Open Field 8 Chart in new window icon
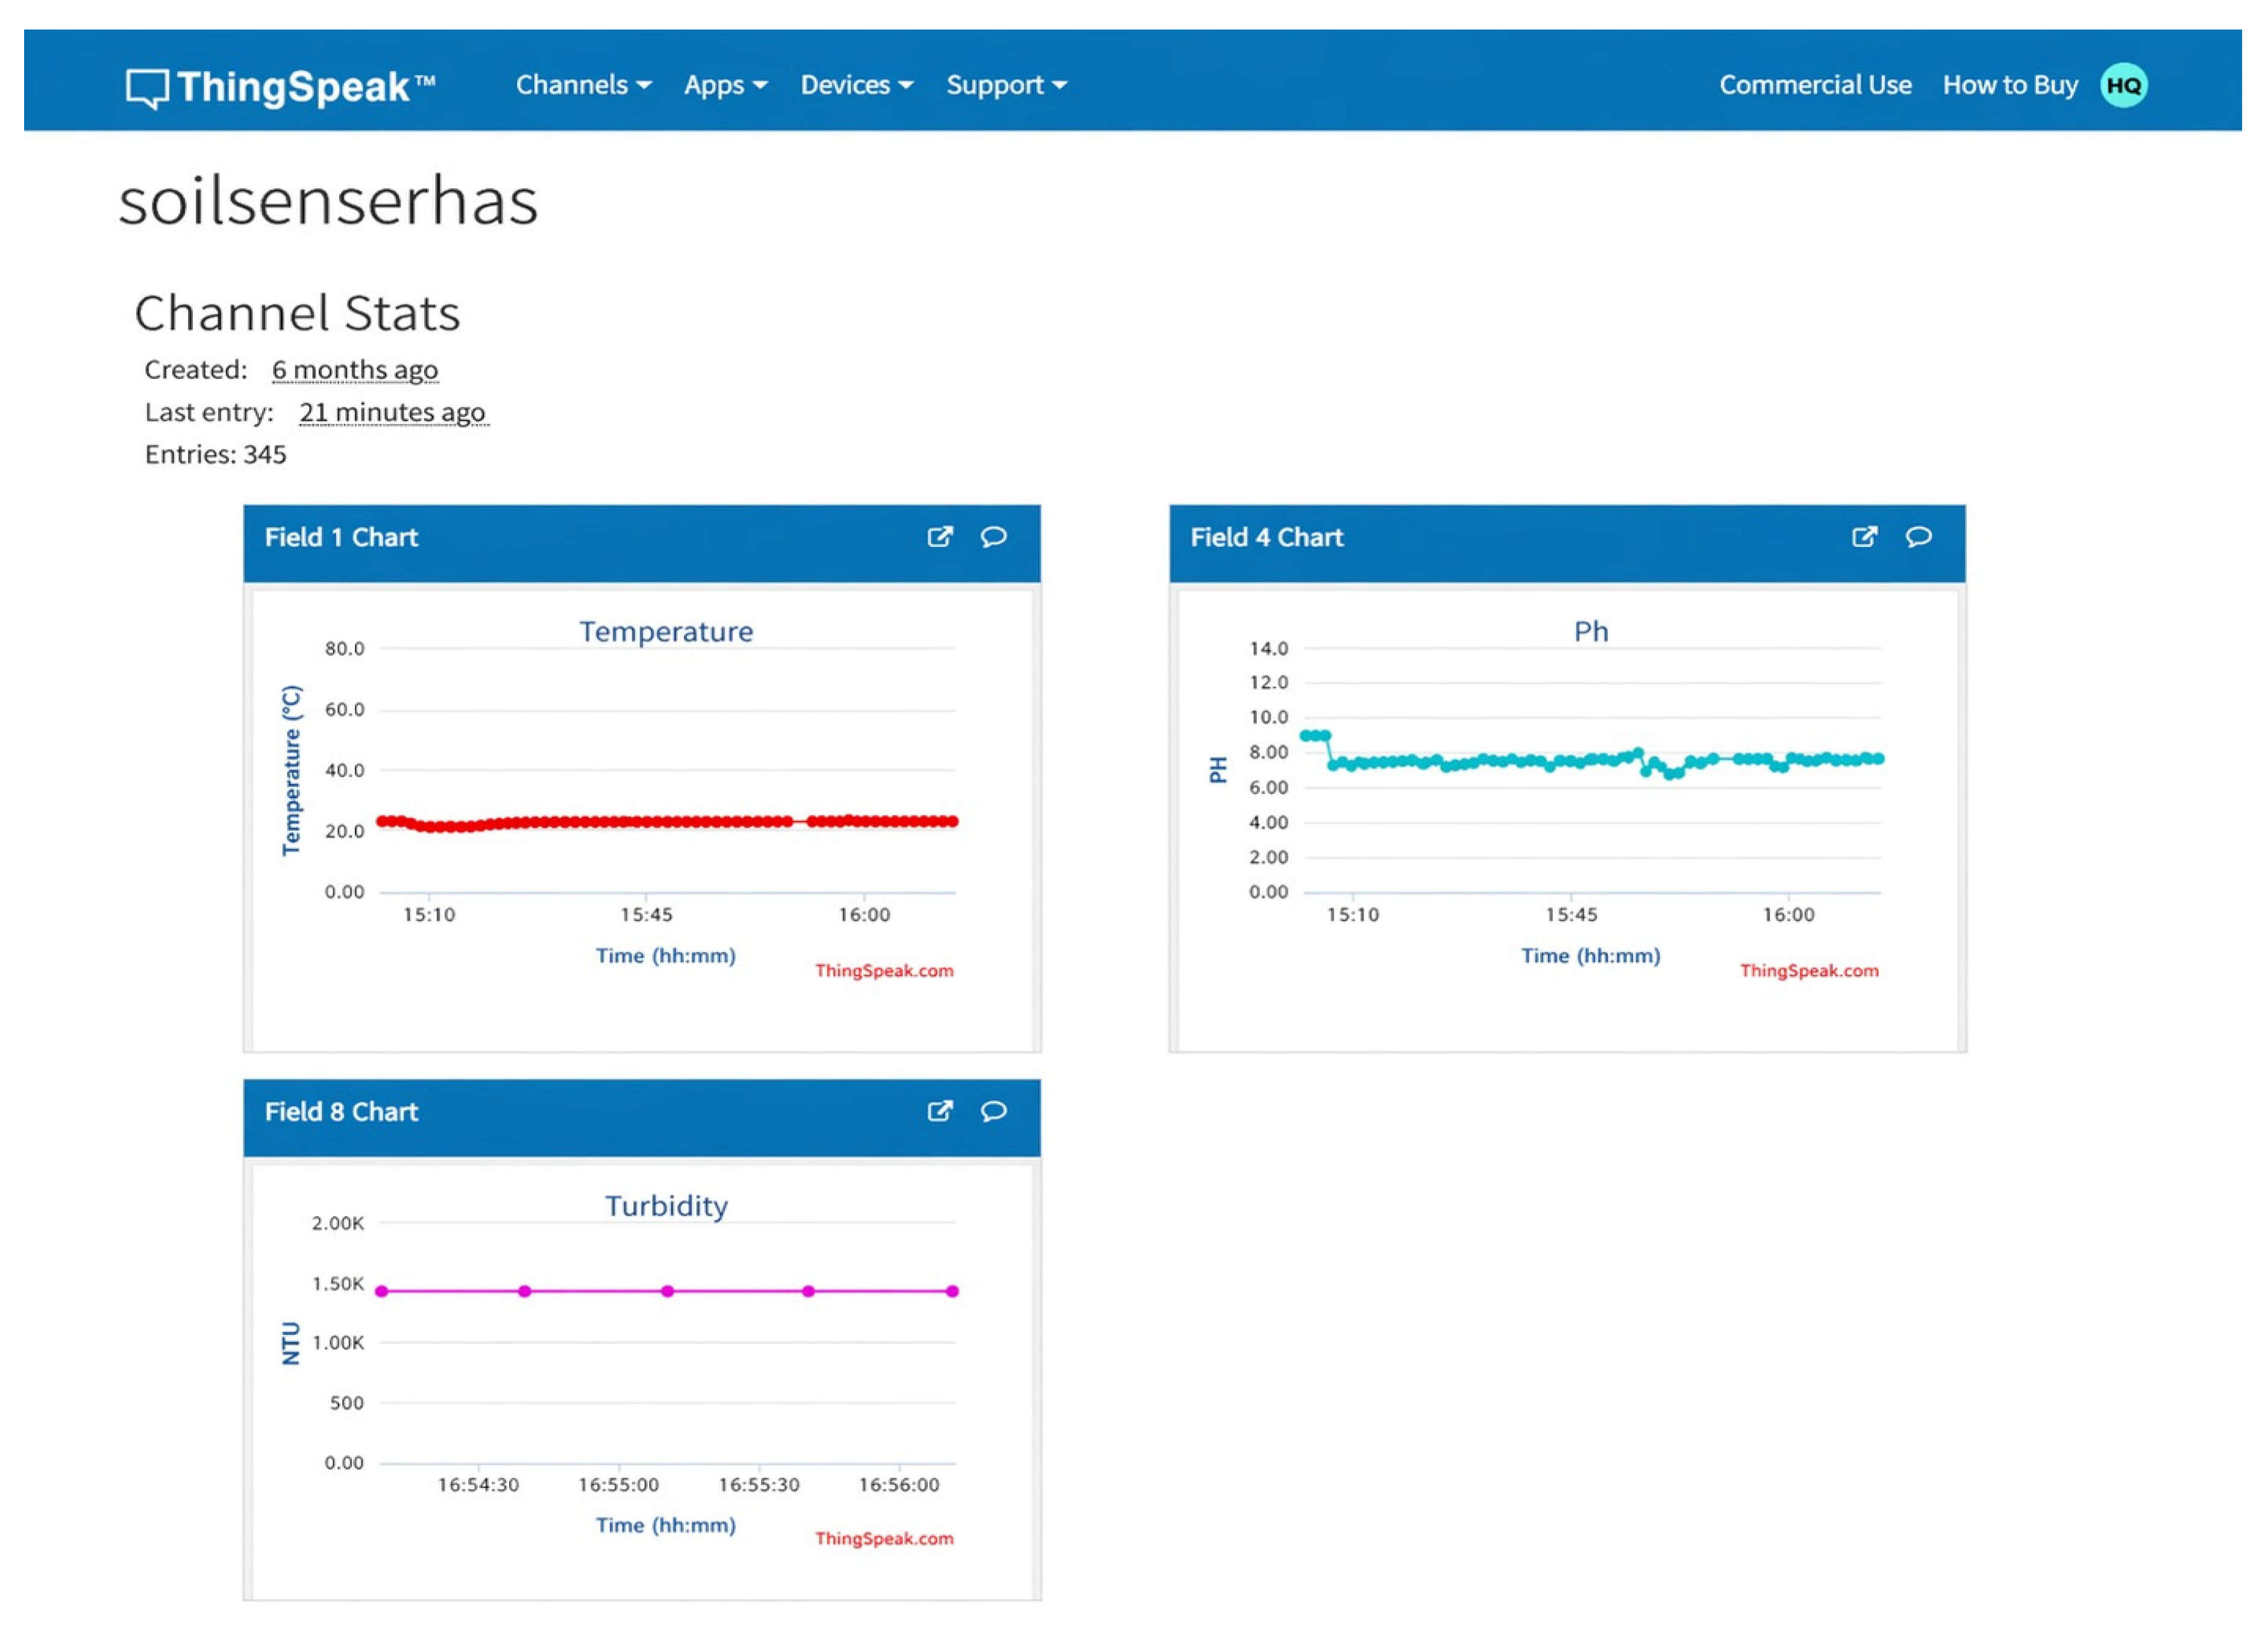 (x=939, y=1111)
